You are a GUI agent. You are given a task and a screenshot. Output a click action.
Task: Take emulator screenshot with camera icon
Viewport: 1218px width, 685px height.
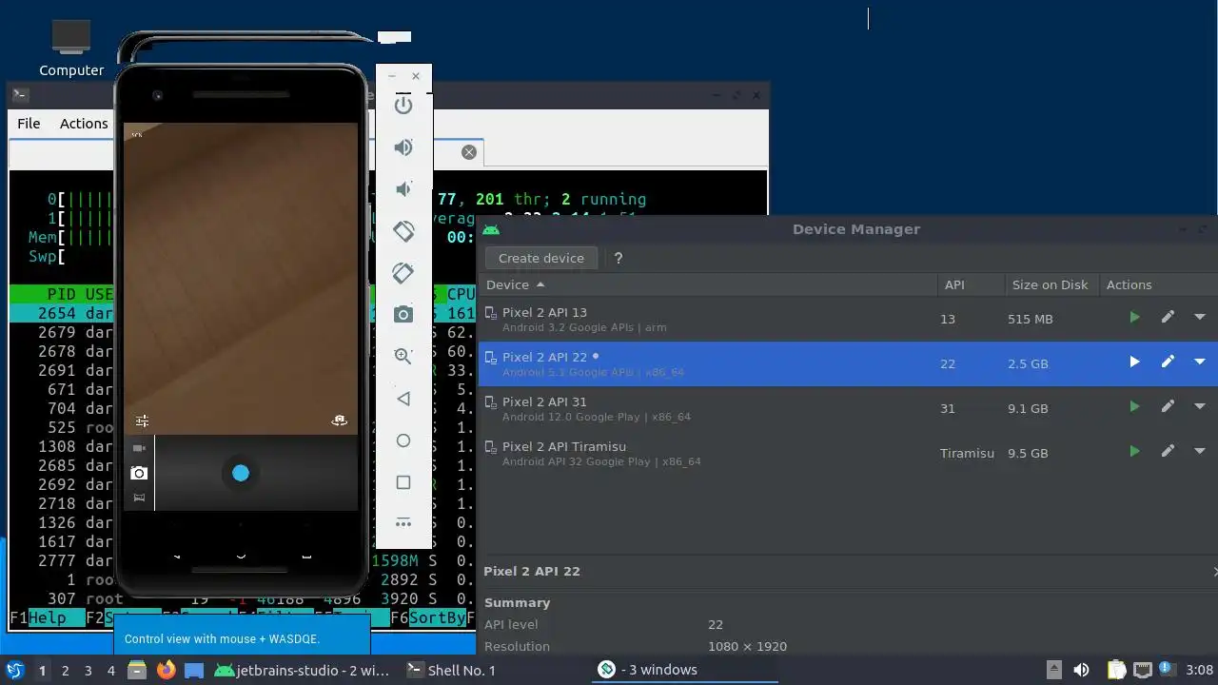tap(403, 315)
